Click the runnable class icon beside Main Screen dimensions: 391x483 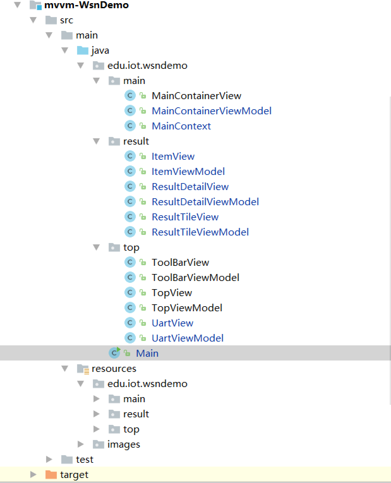click(114, 353)
